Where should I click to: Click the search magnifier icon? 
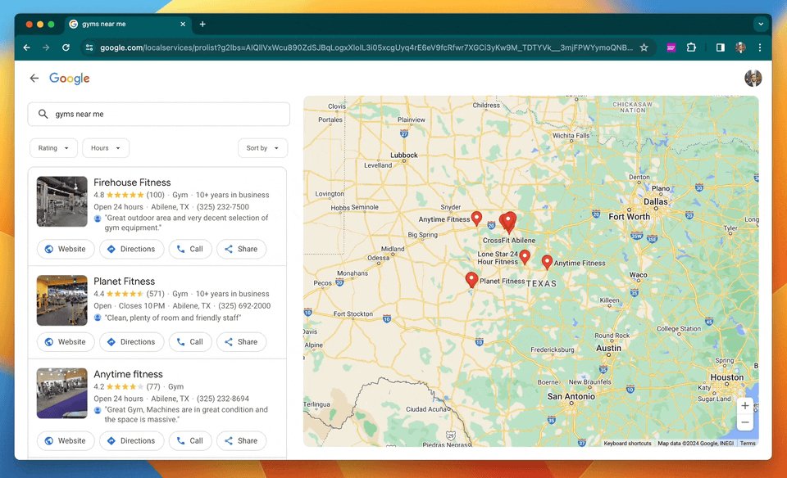click(43, 114)
